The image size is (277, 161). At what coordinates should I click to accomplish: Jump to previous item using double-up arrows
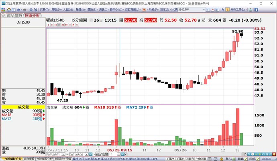click(x=31, y=10)
